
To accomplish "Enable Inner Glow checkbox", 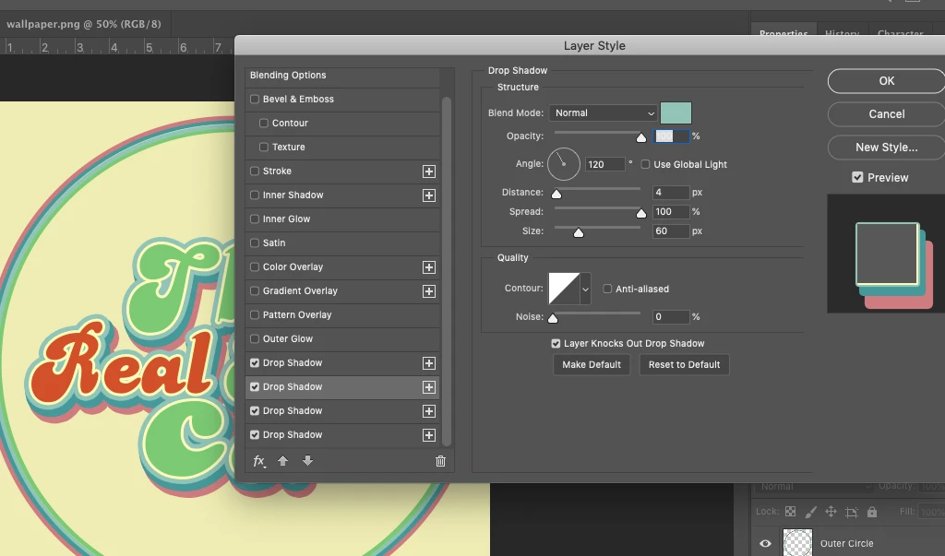I will pyautogui.click(x=255, y=219).
